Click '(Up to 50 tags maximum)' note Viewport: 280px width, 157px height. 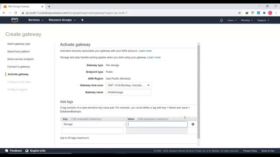point(74,138)
